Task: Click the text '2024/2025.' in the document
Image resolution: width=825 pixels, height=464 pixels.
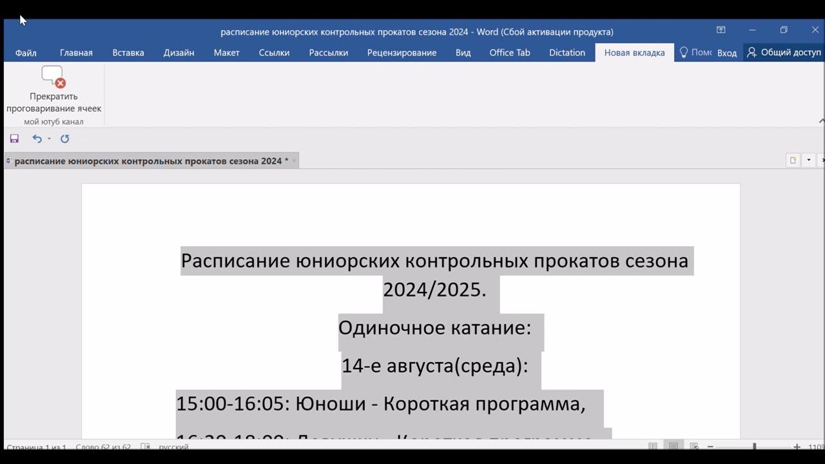Action: pyautogui.click(x=434, y=289)
